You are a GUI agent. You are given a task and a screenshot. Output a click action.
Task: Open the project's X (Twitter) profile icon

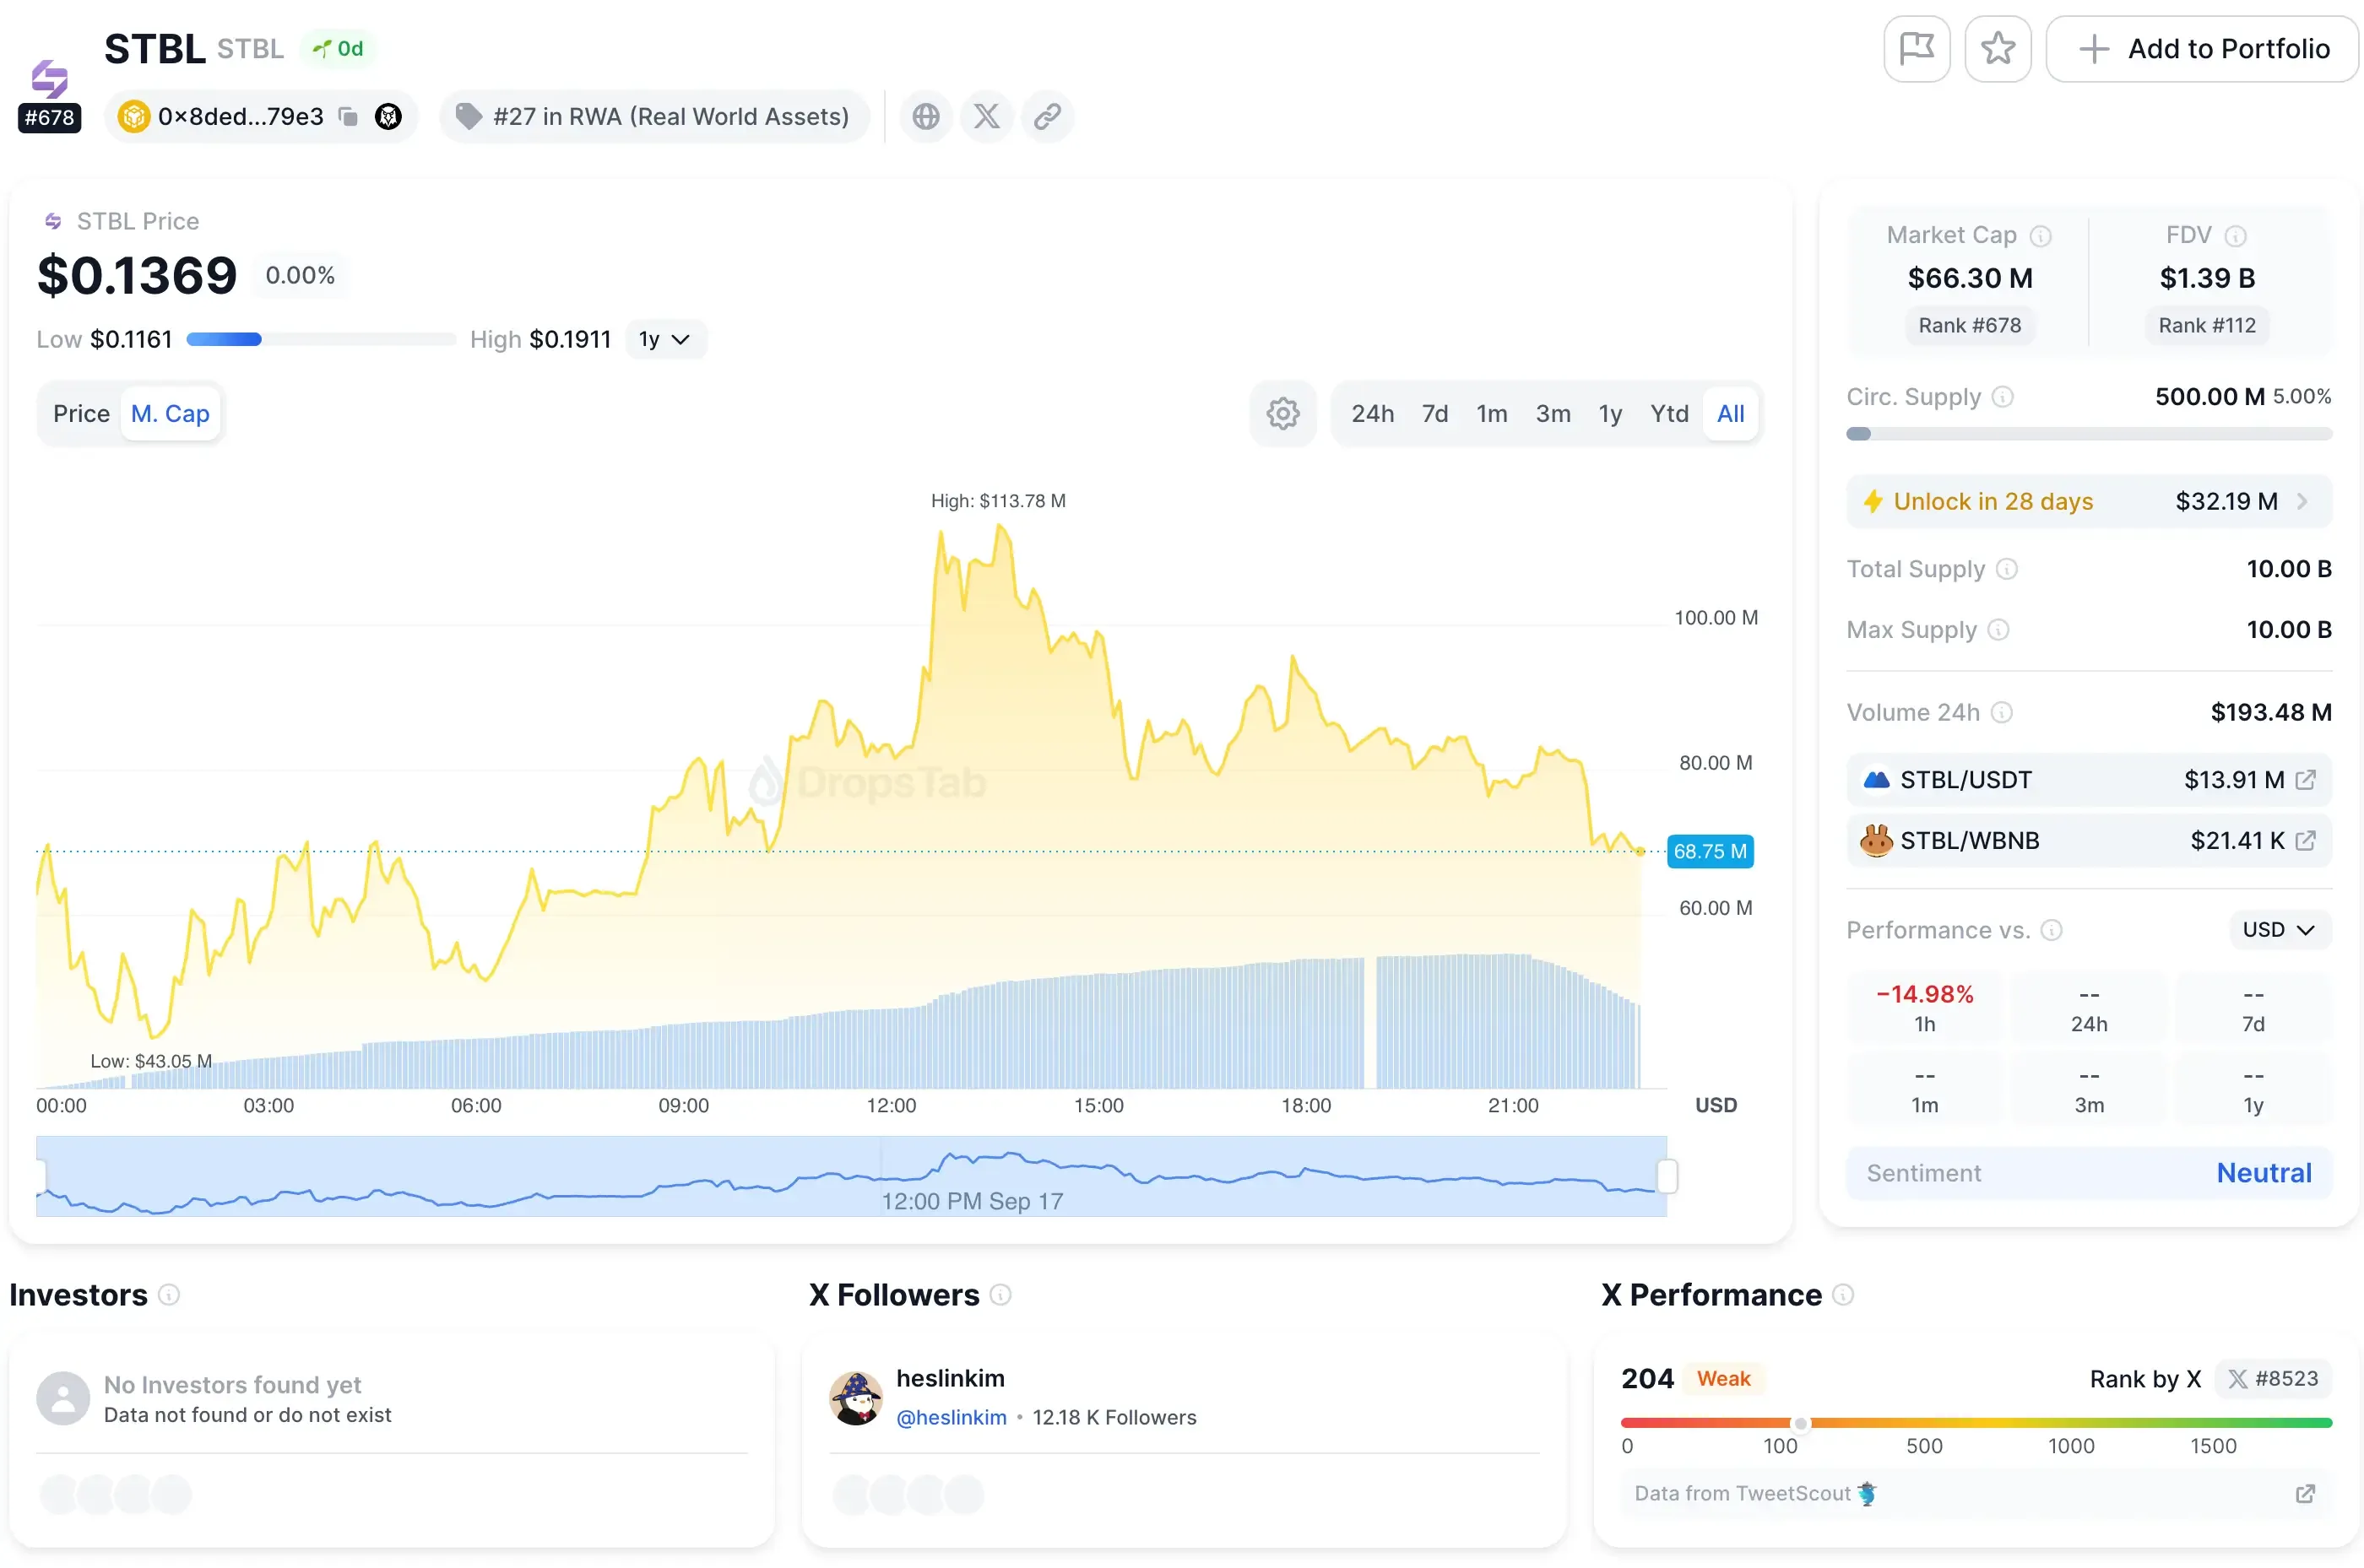(x=986, y=116)
